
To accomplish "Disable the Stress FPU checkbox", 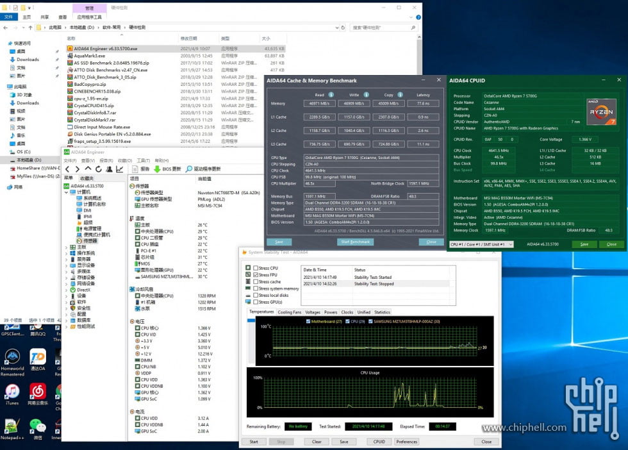I will tap(256, 274).
